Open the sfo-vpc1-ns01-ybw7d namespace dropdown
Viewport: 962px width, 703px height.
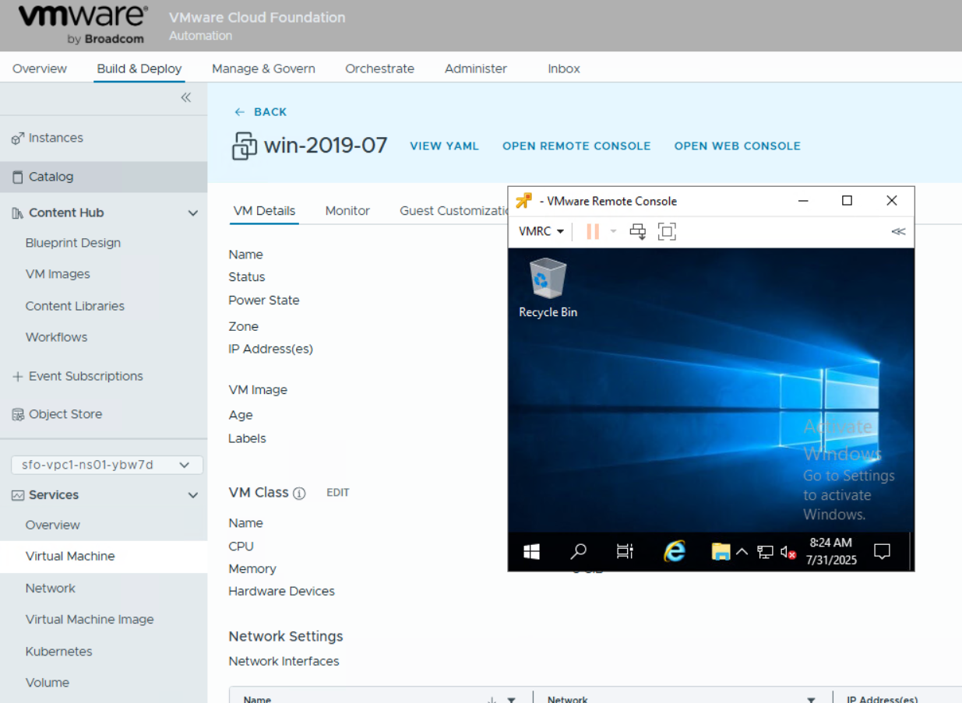(107, 465)
